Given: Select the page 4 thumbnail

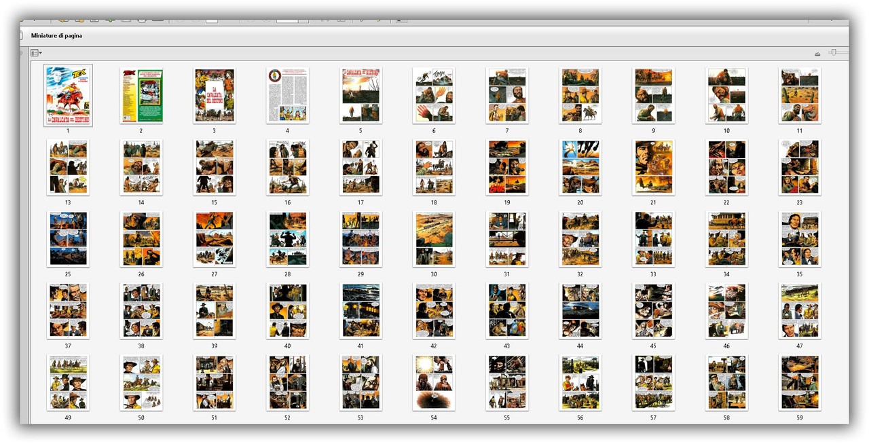Looking at the screenshot, I should (x=287, y=95).
